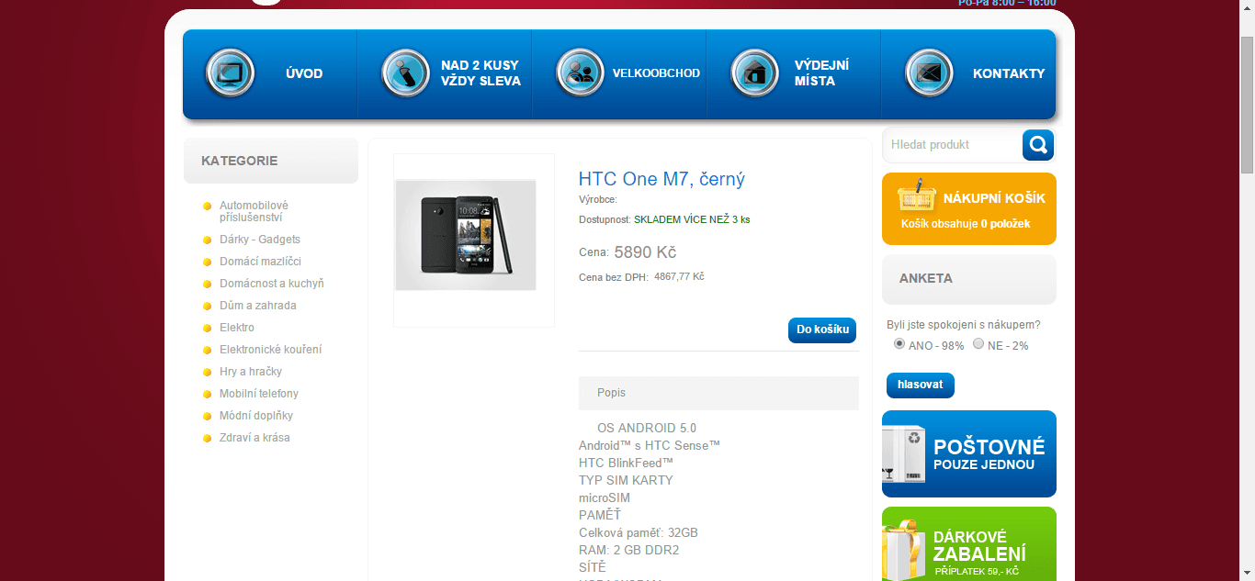
Task: Select ANO - 98% radio option
Action: 899,344
